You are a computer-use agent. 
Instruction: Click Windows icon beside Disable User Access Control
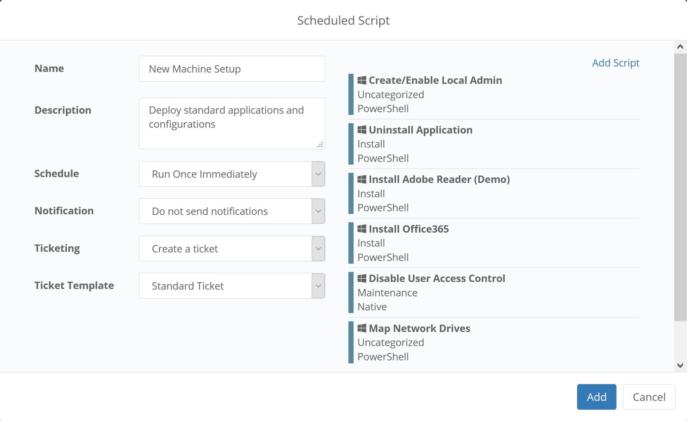(362, 278)
